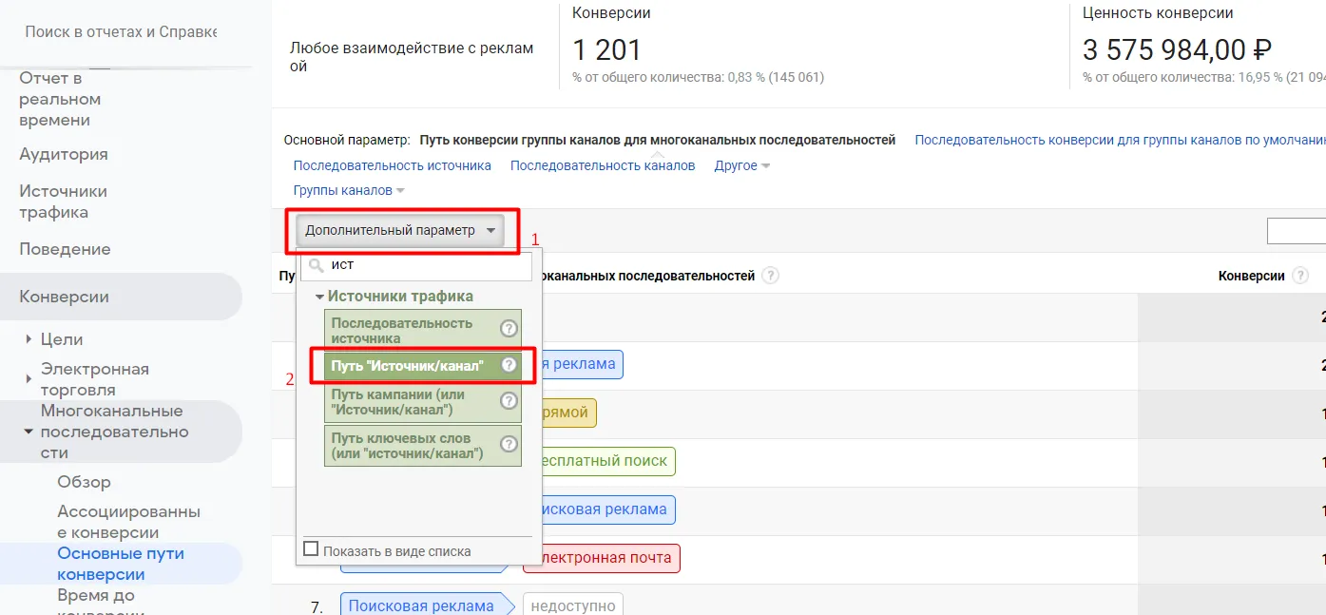This screenshot has width=1326, height=615.
Task: Click the dropdown search field containing 'ист'
Action: coord(416,265)
